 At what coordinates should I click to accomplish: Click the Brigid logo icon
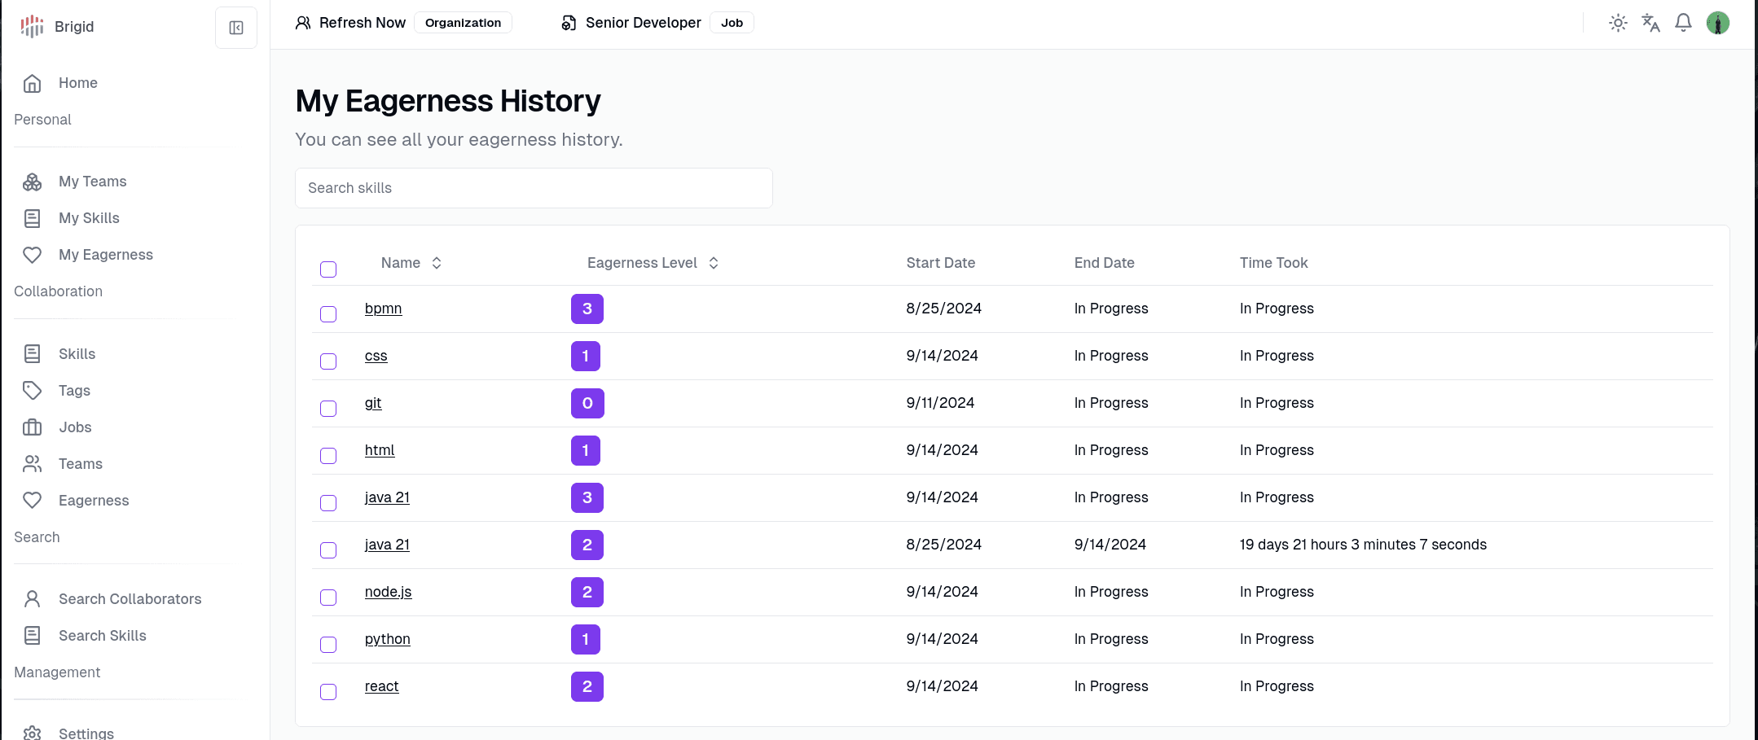point(31,26)
